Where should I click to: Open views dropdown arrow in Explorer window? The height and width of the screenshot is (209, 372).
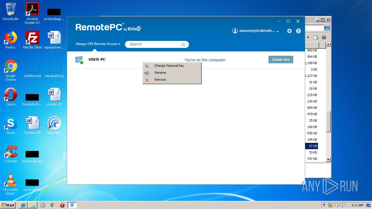pos(308,37)
